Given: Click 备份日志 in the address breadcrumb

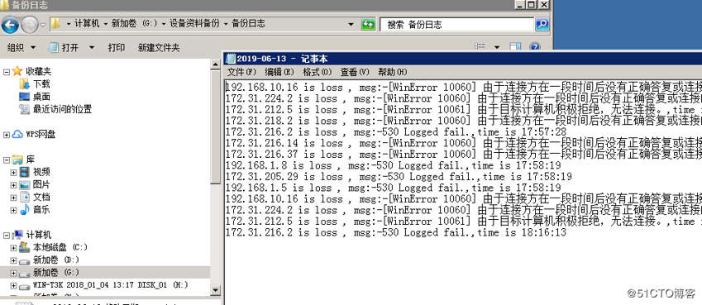Looking at the screenshot, I should coord(248,24).
